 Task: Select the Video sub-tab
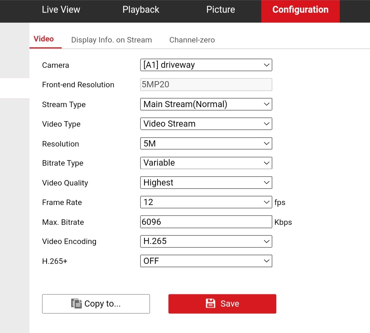44,39
